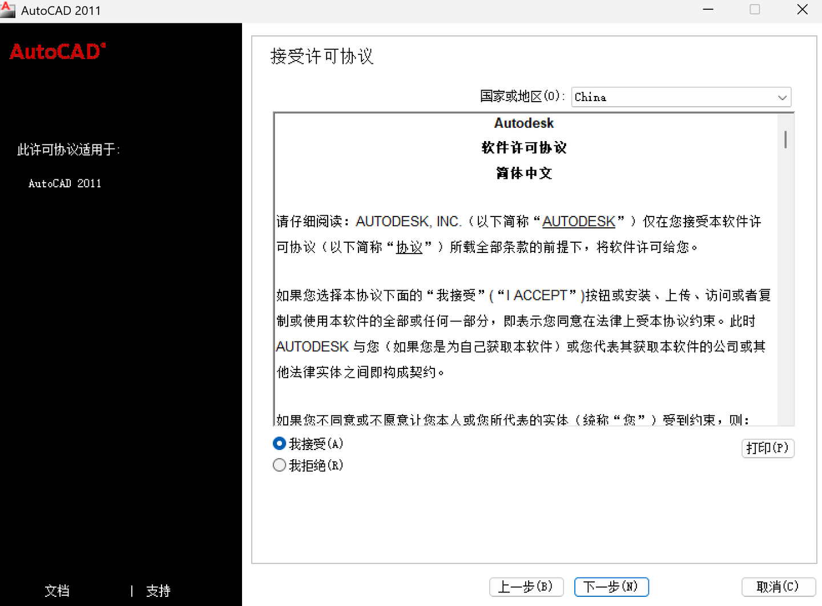Click the scrollbar of the license text area
This screenshot has height=606, width=822.
click(785, 139)
